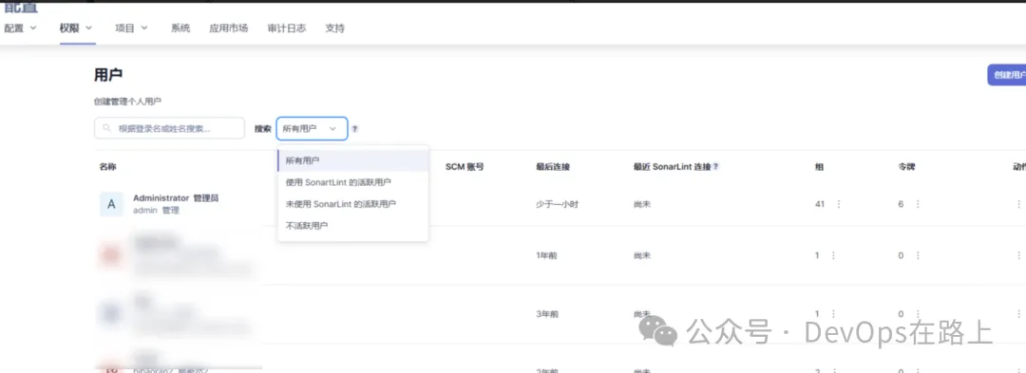The image size is (1026, 373).
Task: Open the 配置 dropdown menu
Action: click(20, 28)
